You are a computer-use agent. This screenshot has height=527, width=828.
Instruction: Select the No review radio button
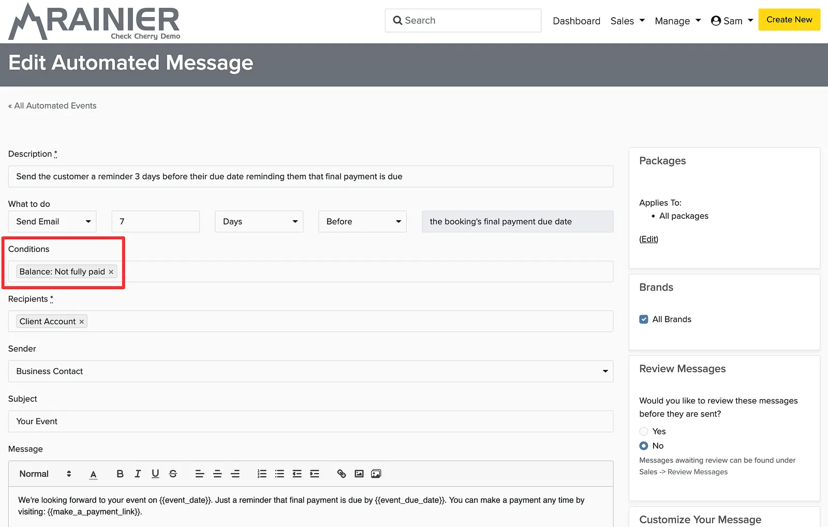[644, 446]
